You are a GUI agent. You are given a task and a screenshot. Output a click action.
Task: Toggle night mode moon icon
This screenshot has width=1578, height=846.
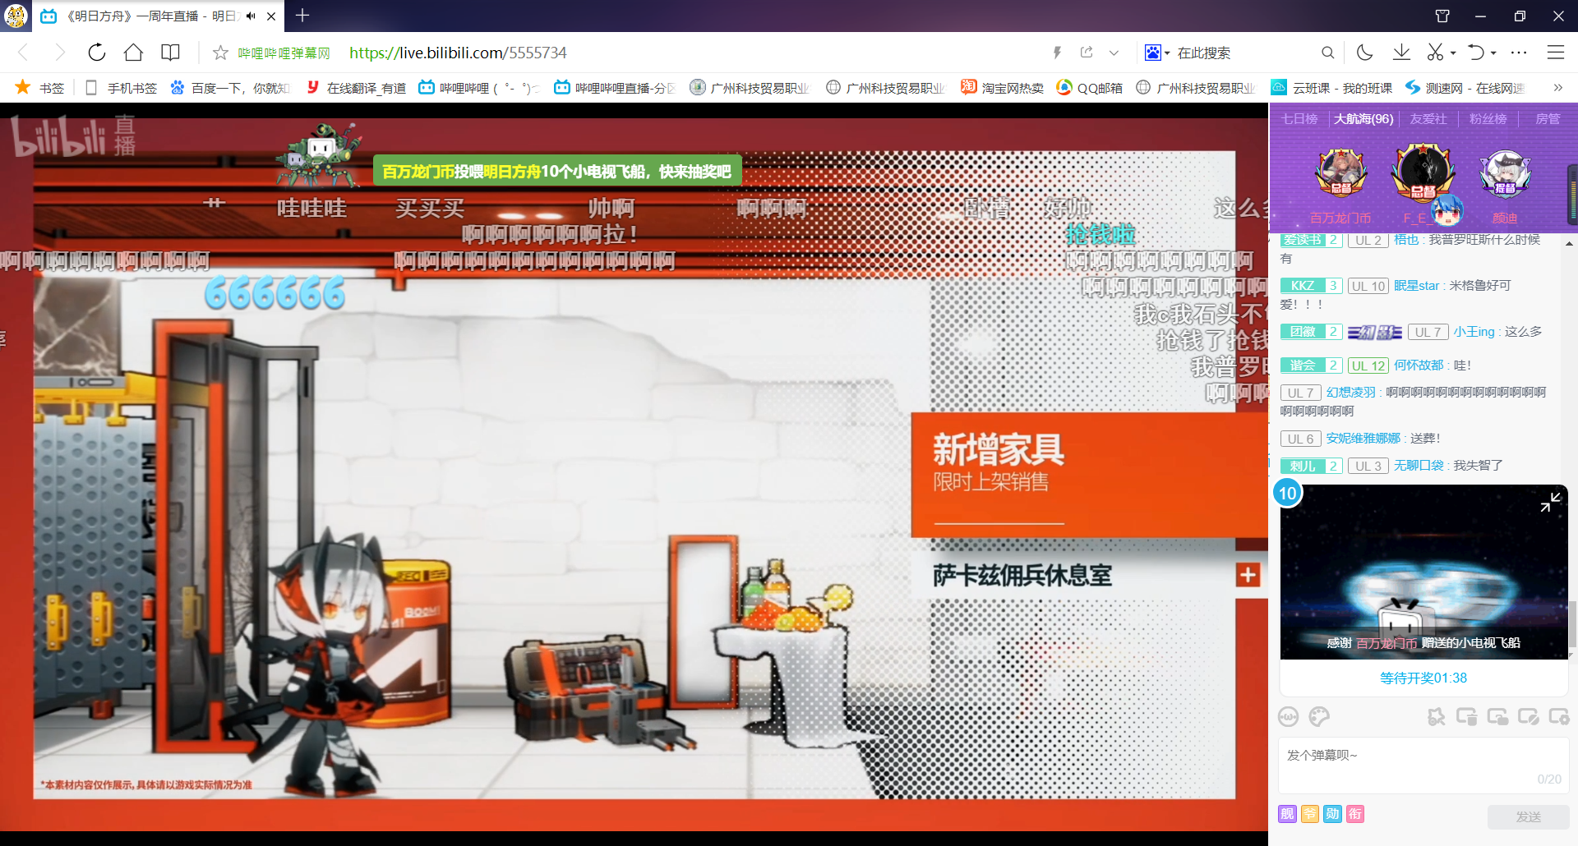point(1364,53)
